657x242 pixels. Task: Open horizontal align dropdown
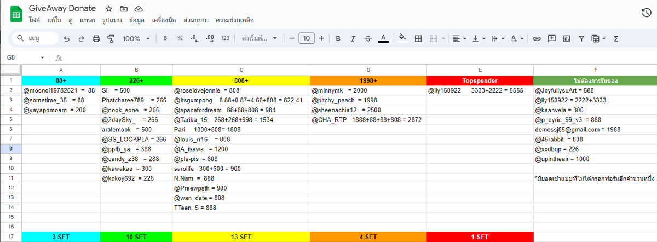coord(460,38)
